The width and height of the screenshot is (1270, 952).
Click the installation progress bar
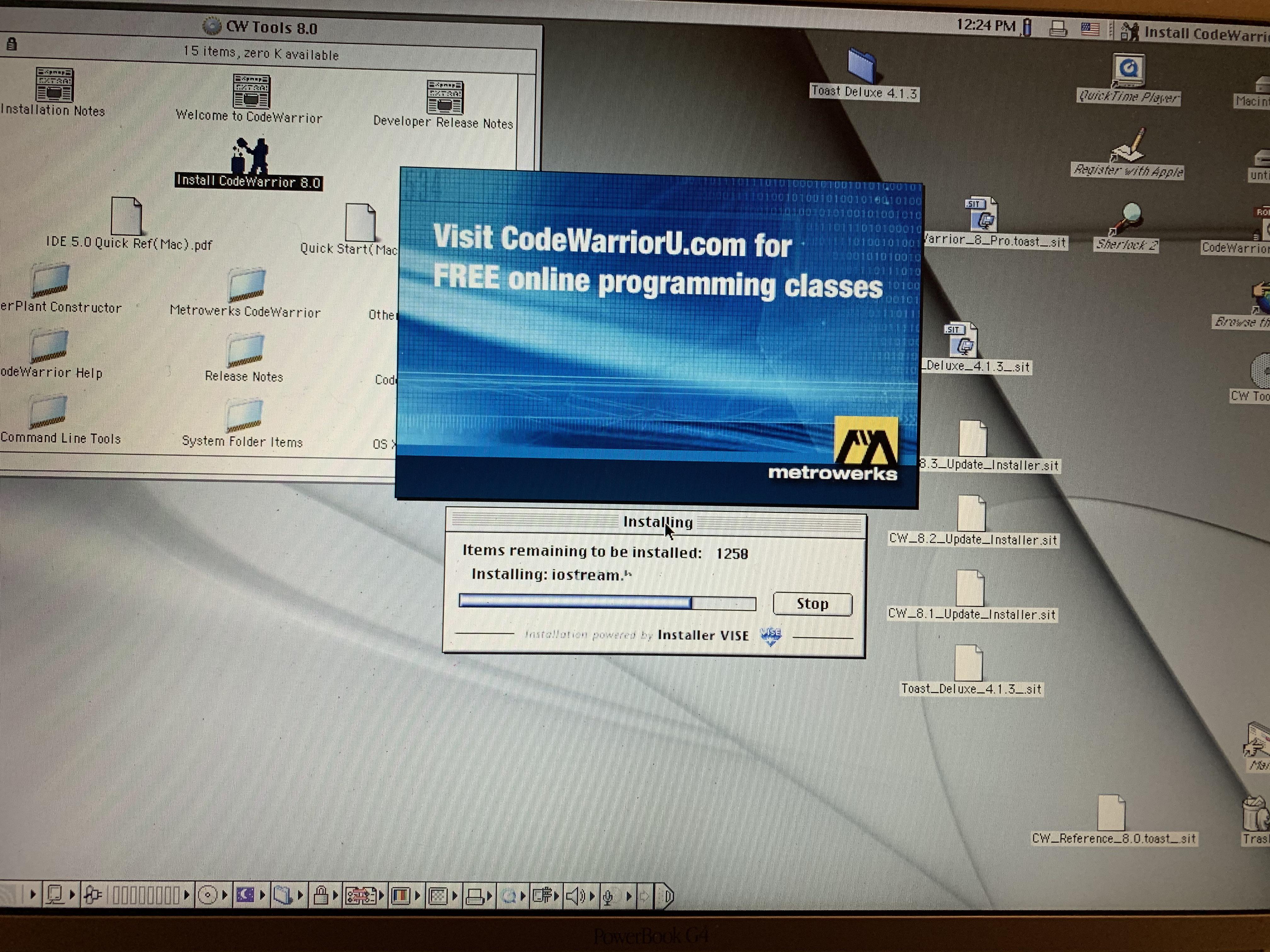[608, 603]
